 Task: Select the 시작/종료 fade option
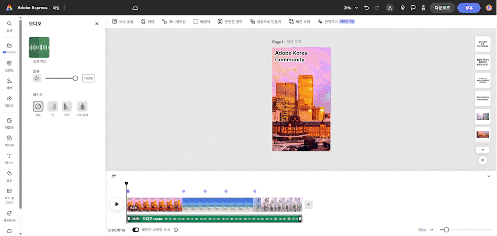[82, 106]
